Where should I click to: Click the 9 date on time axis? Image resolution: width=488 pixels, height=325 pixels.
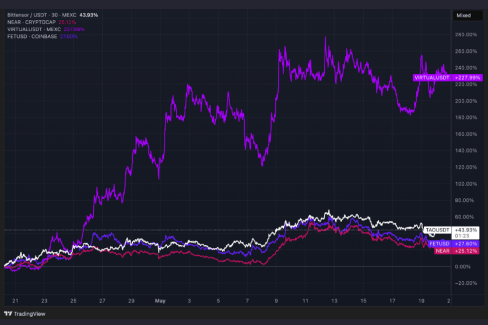(x=276, y=301)
